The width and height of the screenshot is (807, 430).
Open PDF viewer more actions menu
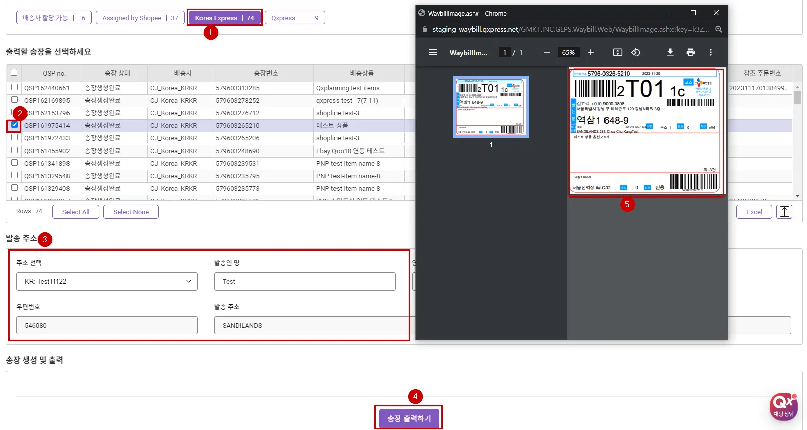click(x=710, y=52)
